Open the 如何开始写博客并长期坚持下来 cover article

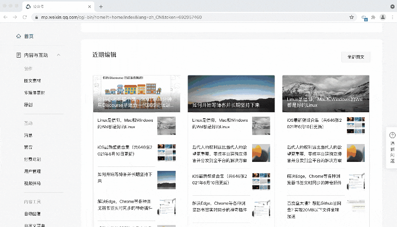[x=231, y=94]
